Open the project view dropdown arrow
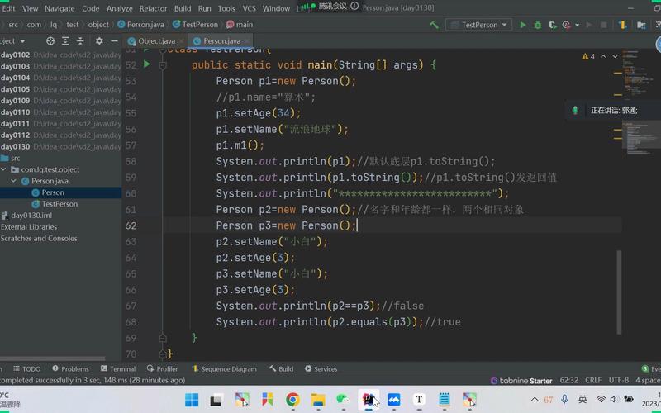 click(x=23, y=41)
